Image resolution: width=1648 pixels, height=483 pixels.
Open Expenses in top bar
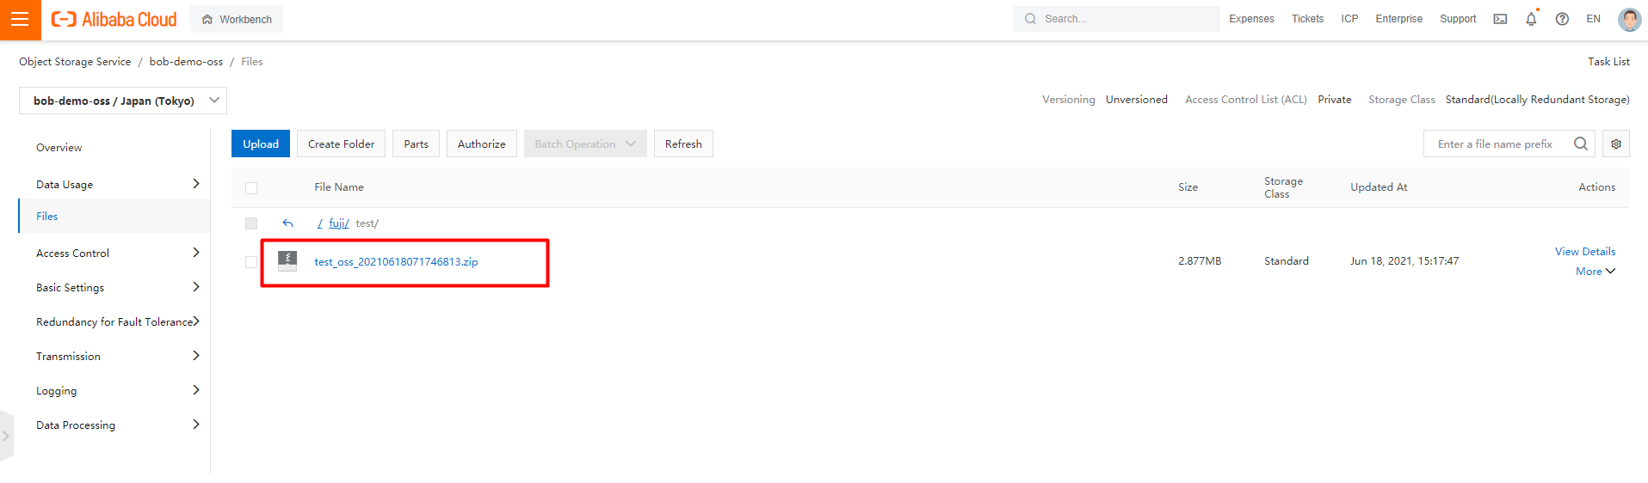click(1251, 19)
